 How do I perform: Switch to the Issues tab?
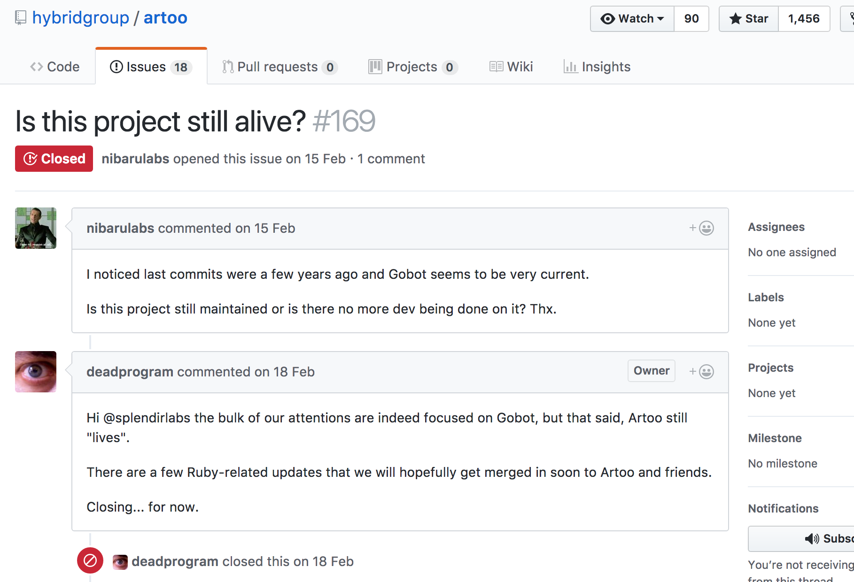pos(151,67)
